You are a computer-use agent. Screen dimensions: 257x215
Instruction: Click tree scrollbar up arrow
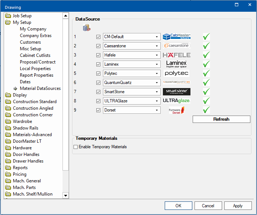pos(65,16)
